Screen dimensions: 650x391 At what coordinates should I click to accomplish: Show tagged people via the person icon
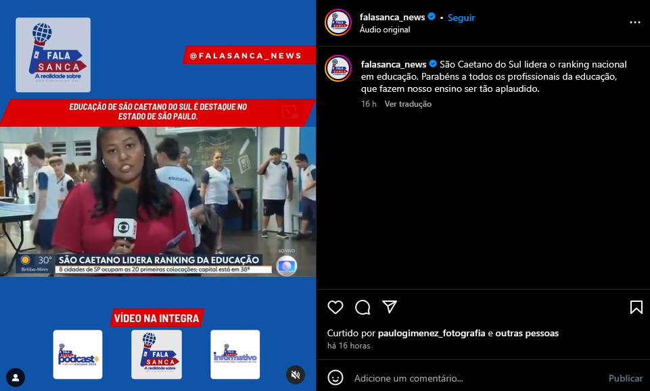click(x=16, y=377)
